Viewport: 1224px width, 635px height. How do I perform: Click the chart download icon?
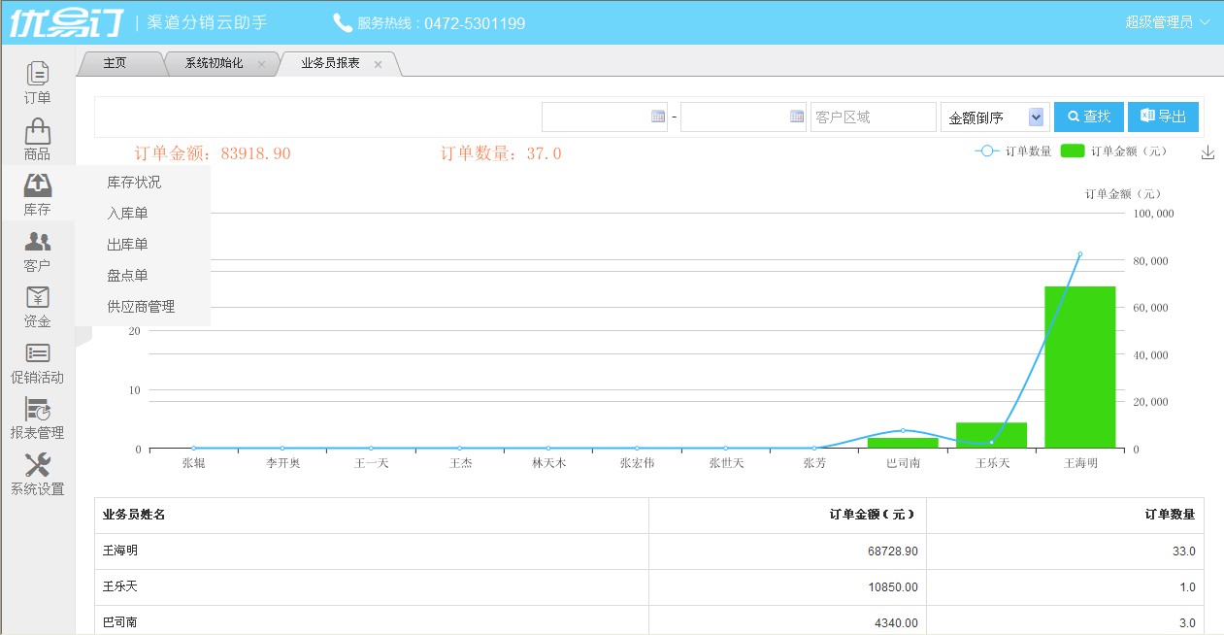(x=1207, y=152)
